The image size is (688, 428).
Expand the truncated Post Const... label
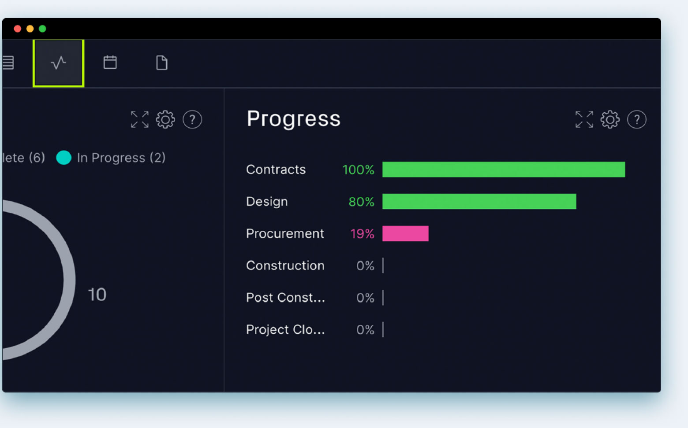[x=285, y=298]
